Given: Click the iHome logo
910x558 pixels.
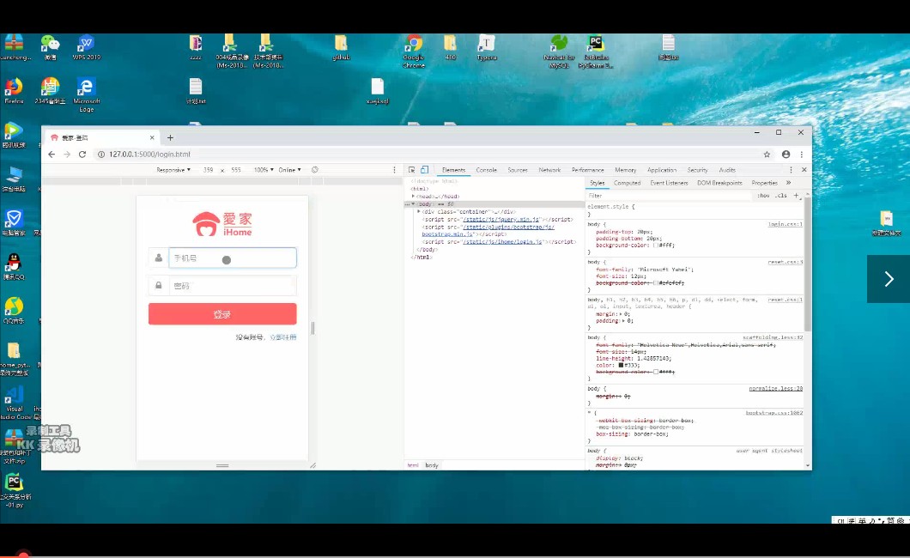Looking at the screenshot, I should [x=222, y=224].
